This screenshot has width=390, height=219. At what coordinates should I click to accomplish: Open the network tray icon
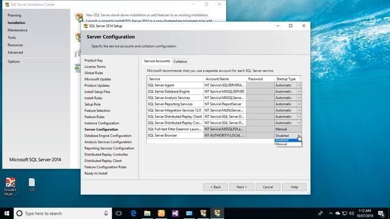pos(344,214)
